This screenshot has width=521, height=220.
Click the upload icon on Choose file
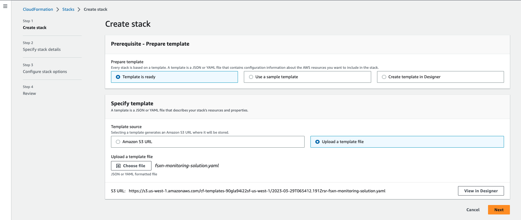pyautogui.click(x=118, y=166)
